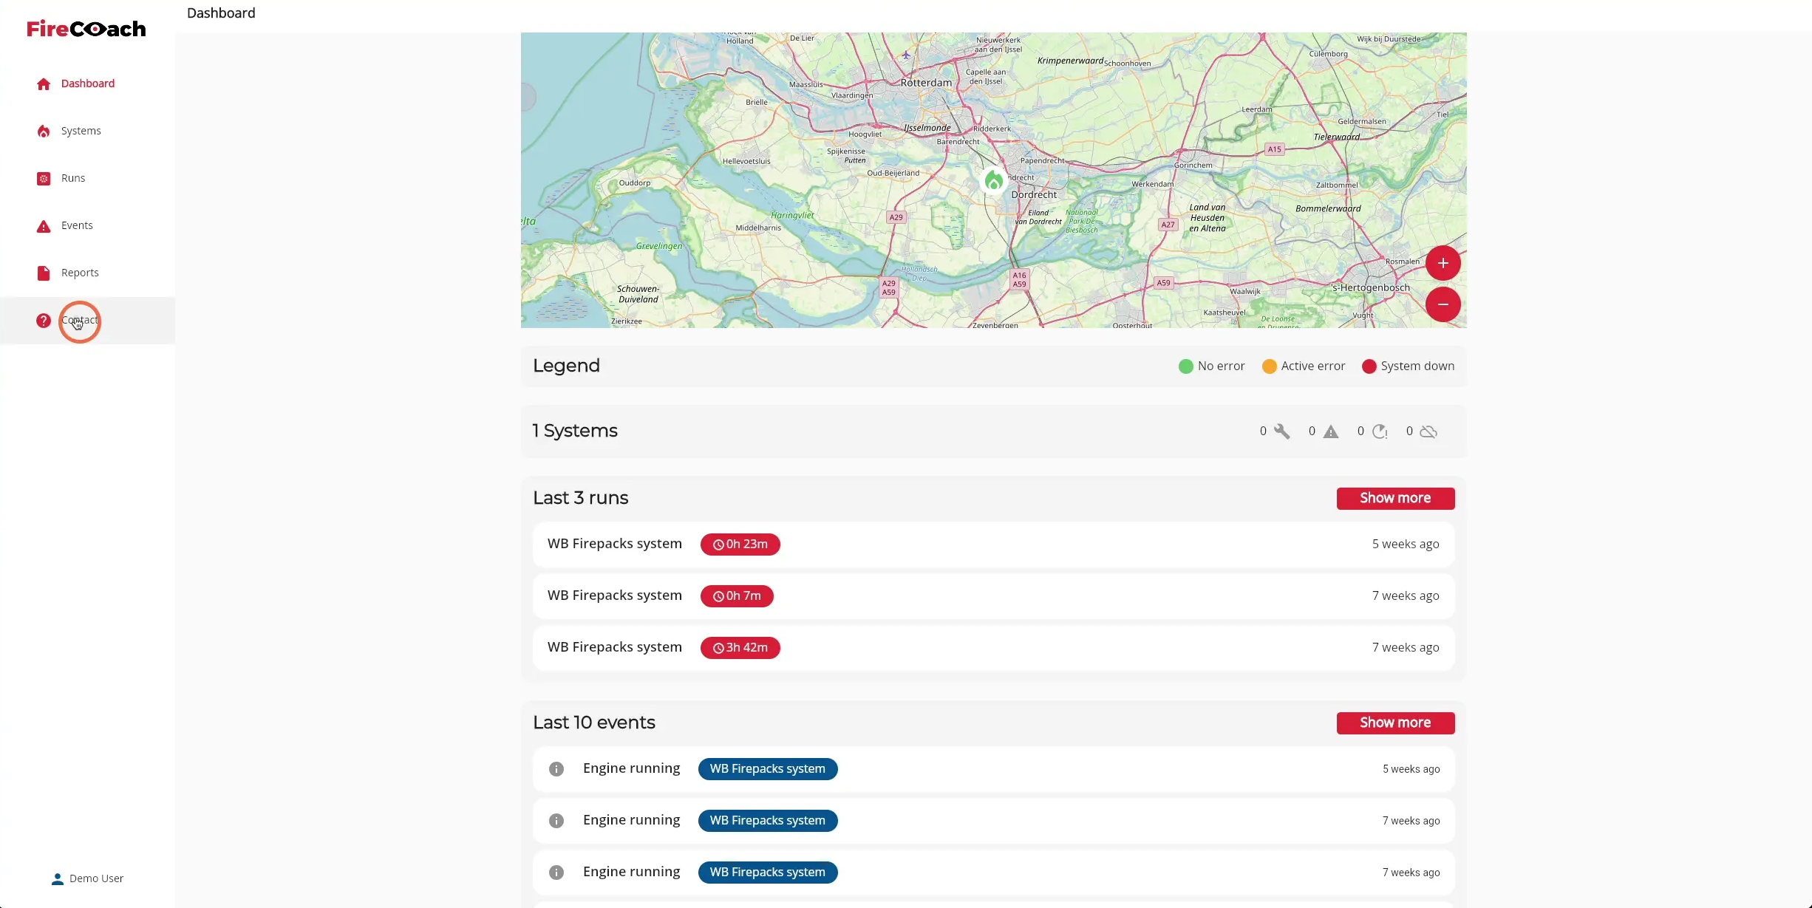
Task: Click the warning triangle counter icon
Action: [x=1331, y=431]
